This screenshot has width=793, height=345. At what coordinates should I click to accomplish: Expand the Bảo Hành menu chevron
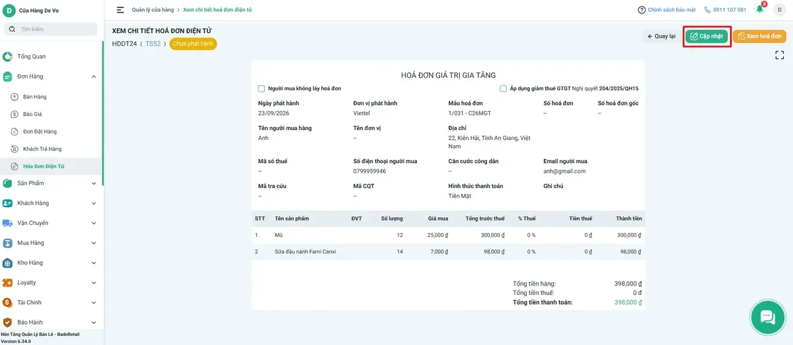94,323
